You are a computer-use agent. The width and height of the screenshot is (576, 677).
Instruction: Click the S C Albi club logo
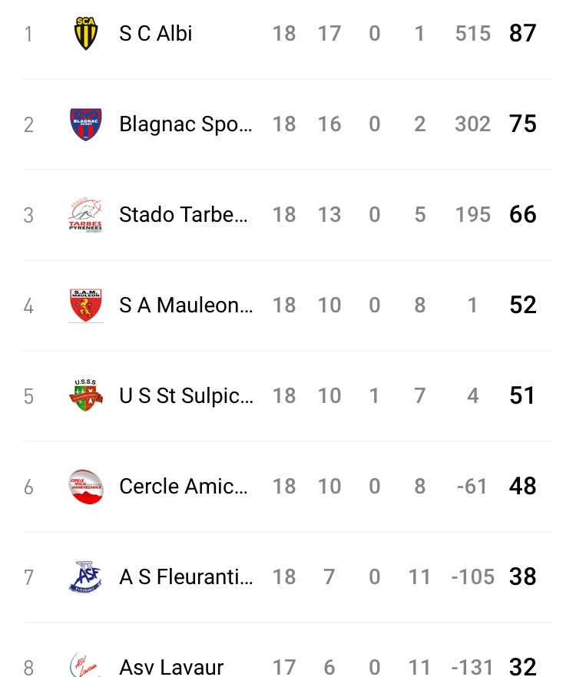click(x=85, y=34)
